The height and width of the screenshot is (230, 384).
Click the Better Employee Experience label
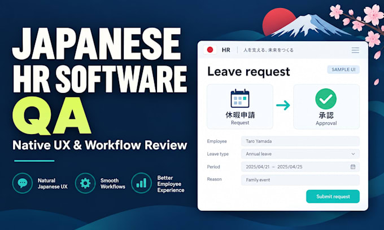click(x=171, y=184)
